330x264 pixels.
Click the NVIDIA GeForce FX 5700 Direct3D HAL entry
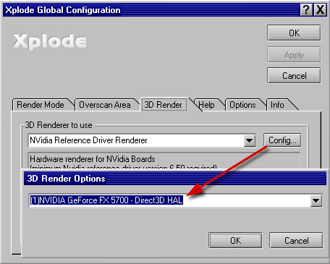tap(106, 200)
